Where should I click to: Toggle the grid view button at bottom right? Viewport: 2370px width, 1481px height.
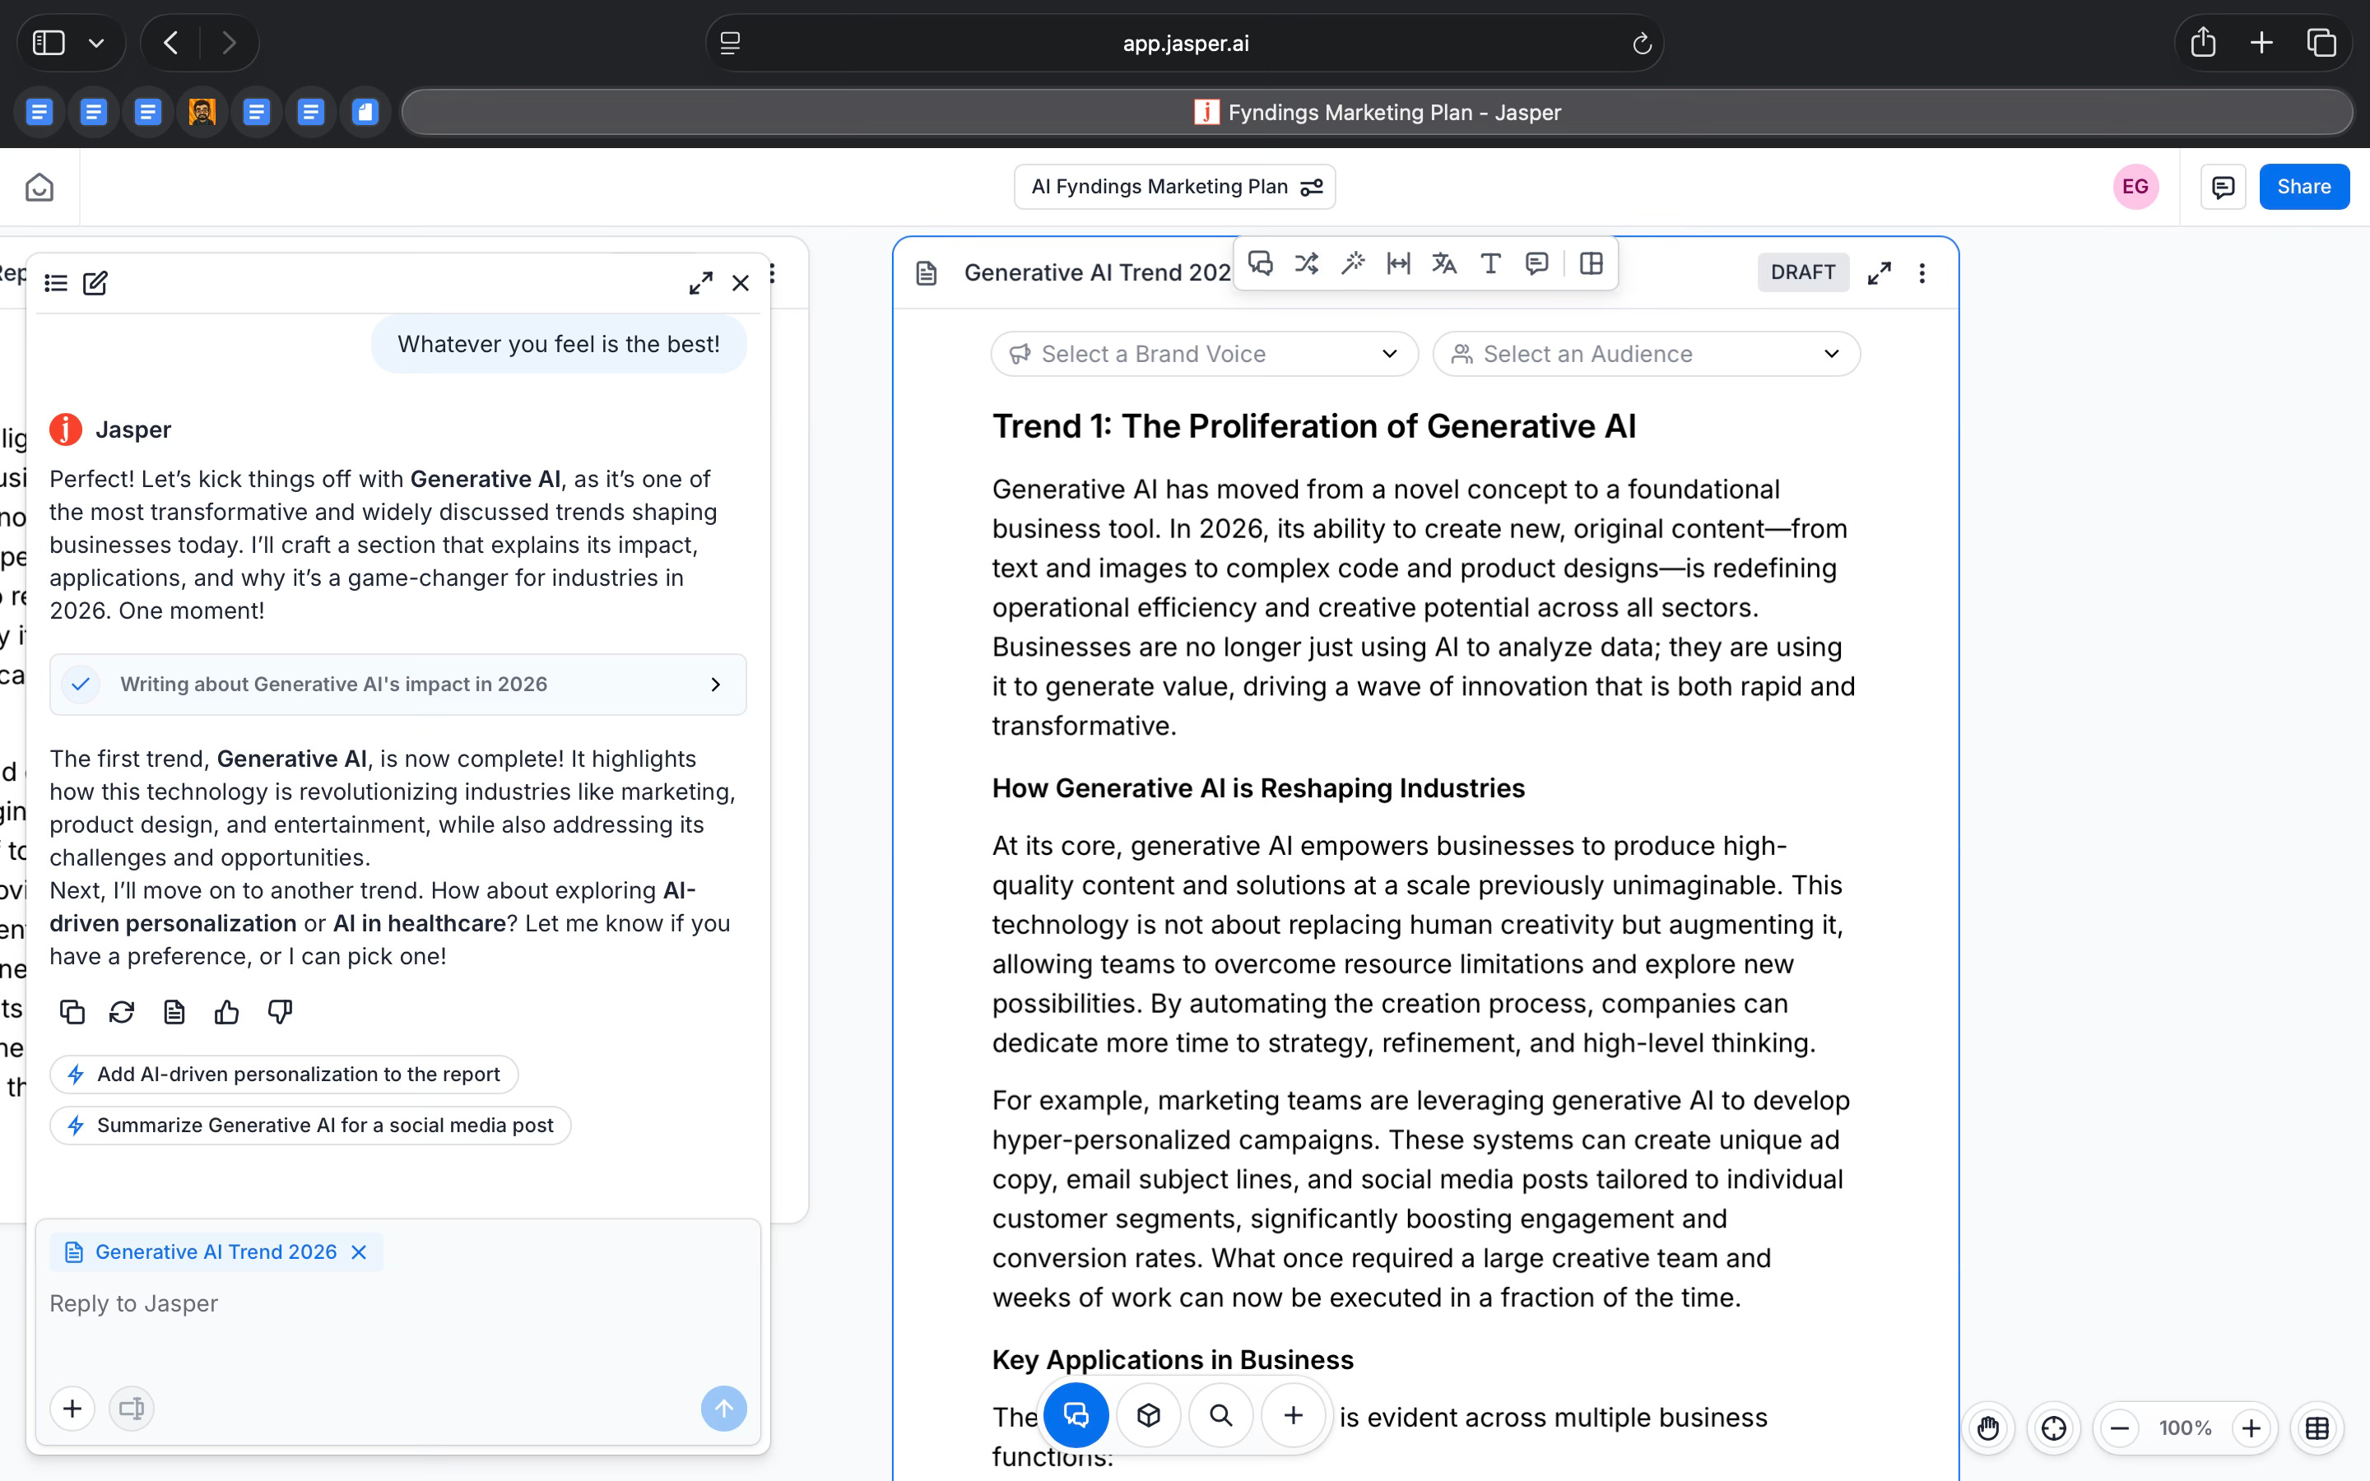2317,1428
